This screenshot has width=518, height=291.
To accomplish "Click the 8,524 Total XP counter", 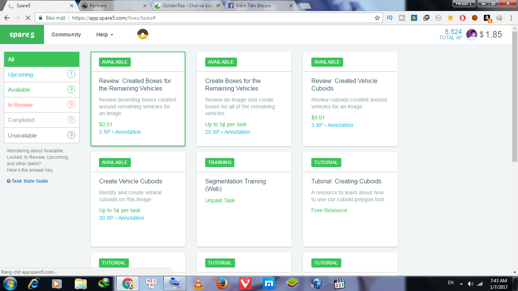I will (x=451, y=34).
